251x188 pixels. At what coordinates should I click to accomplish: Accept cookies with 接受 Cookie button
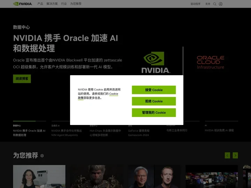154,90
